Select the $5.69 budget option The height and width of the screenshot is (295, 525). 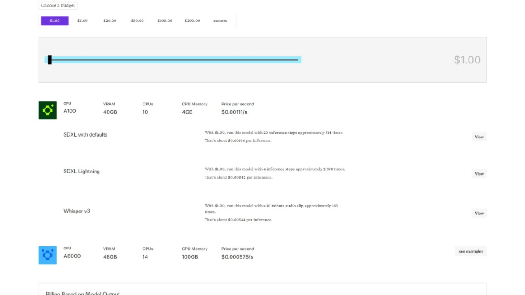tap(82, 21)
